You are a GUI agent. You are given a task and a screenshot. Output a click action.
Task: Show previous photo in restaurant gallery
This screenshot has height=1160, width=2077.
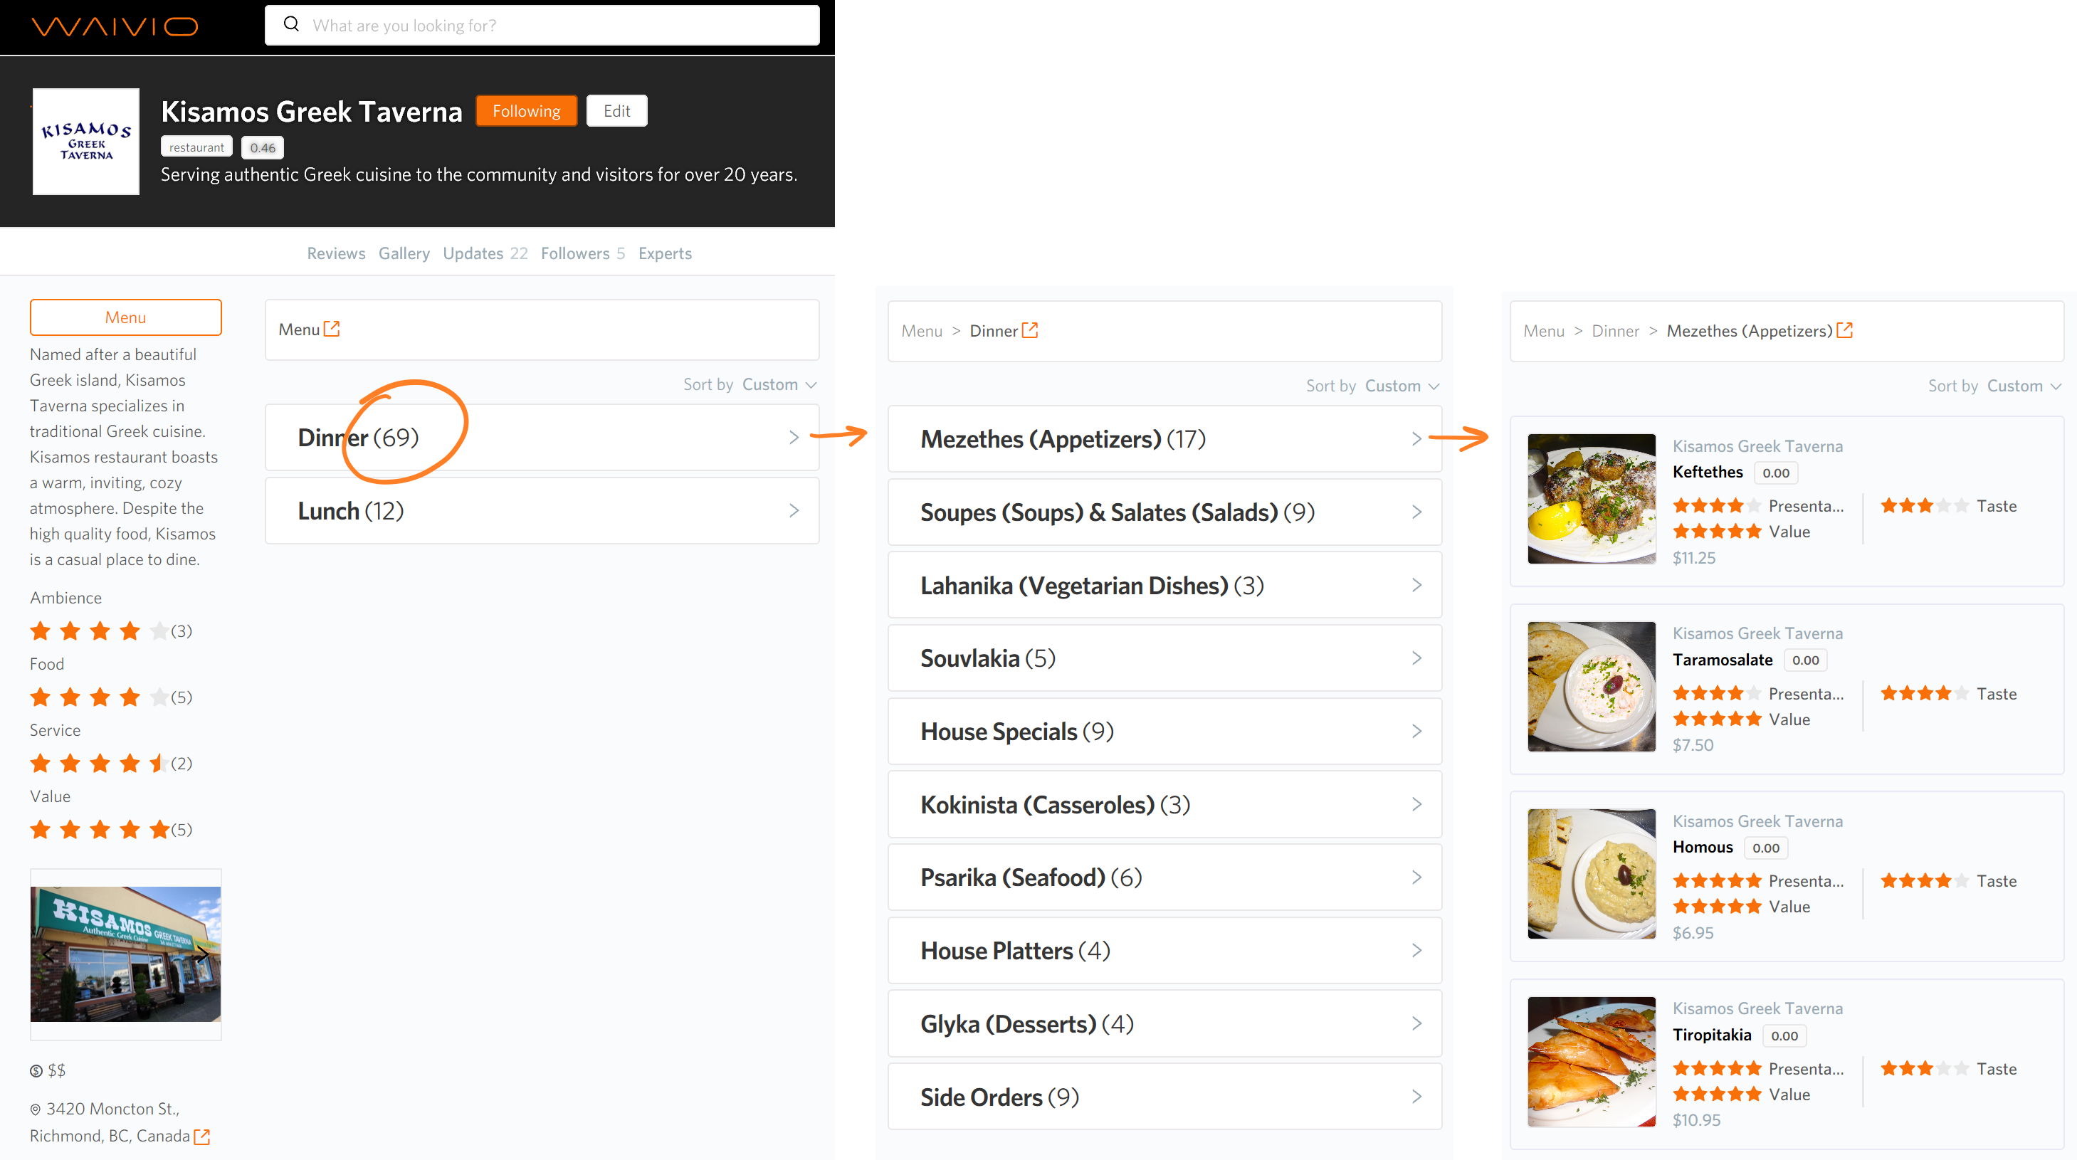(47, 954)
